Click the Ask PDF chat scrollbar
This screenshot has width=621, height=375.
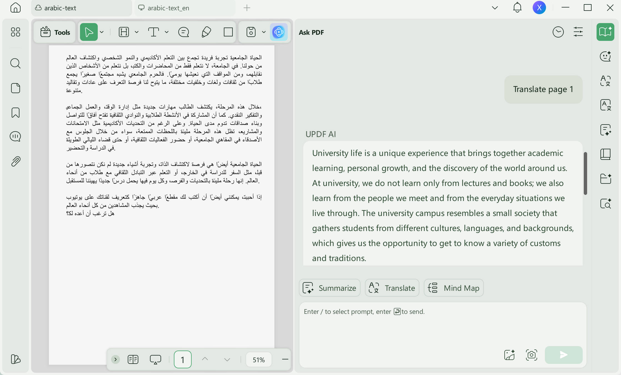point(585,173)
